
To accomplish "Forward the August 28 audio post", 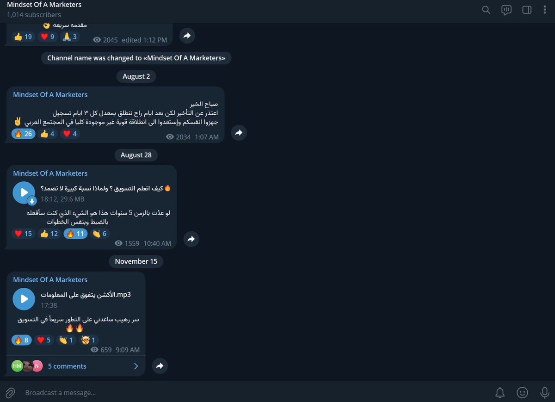I will click(191, 239).
